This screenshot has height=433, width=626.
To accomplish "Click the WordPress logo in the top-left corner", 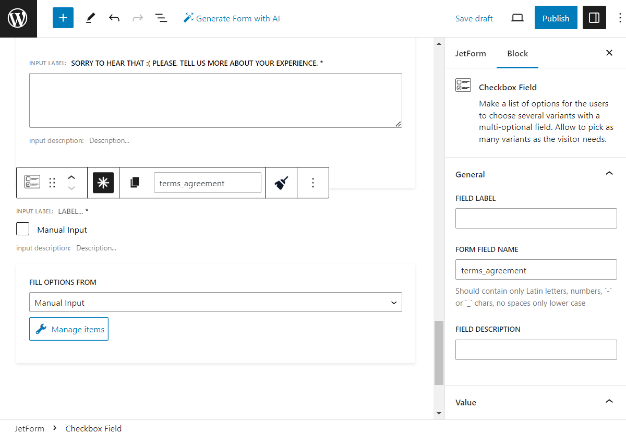I will [18, 18].
